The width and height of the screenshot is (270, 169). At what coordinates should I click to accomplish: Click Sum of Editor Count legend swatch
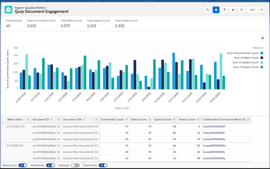point(262,58)
